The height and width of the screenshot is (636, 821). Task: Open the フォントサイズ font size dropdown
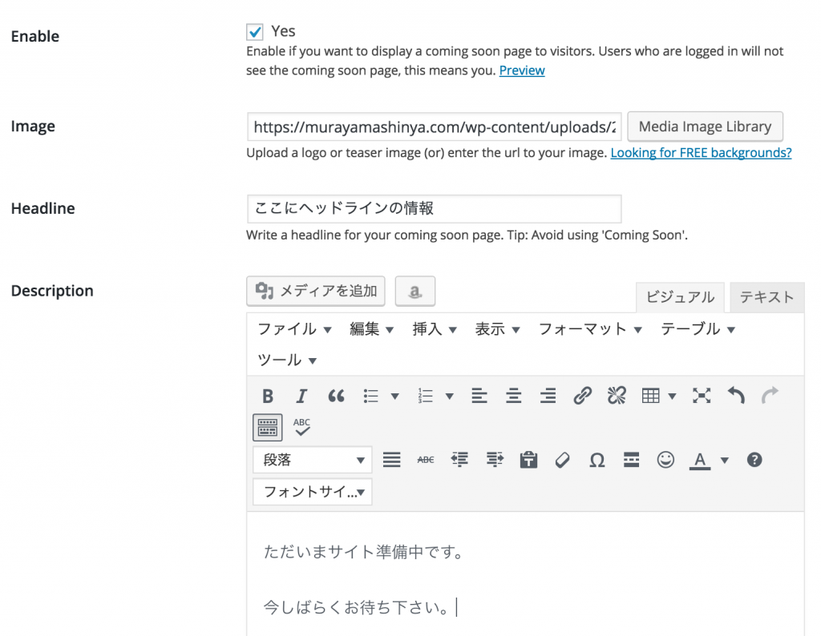tap(312, 491)
